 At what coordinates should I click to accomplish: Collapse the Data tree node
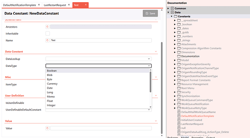[168, 12]
